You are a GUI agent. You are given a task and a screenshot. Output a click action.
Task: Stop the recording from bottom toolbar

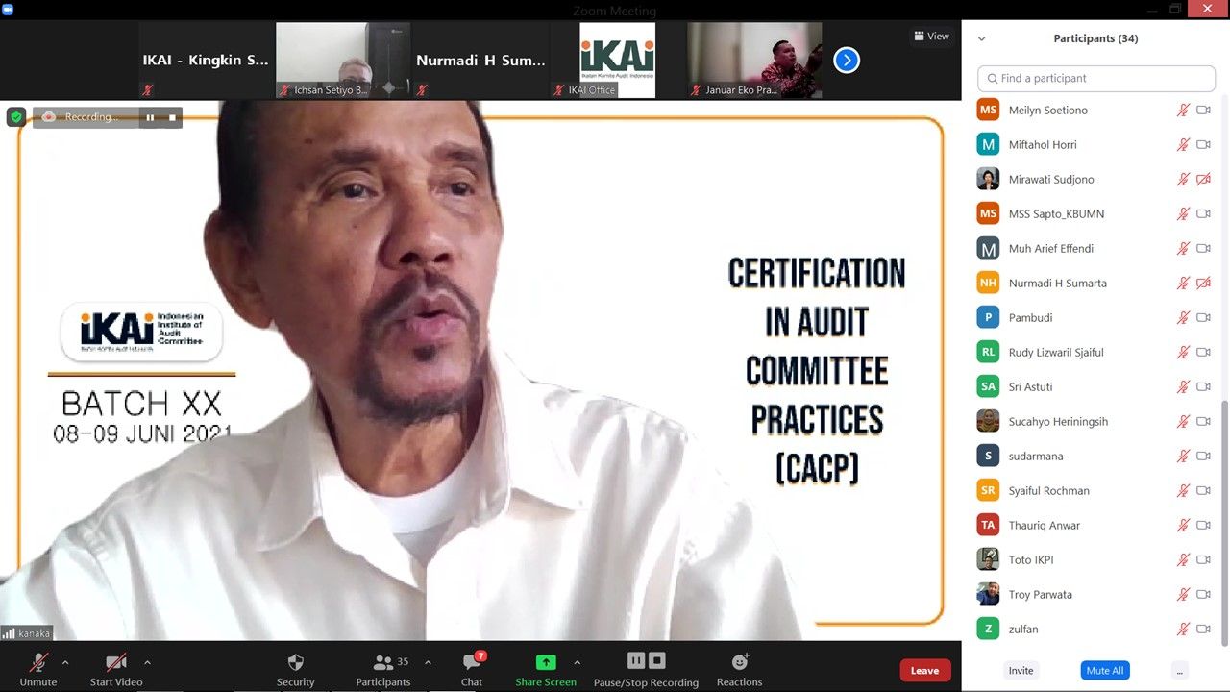pos(657,660)
